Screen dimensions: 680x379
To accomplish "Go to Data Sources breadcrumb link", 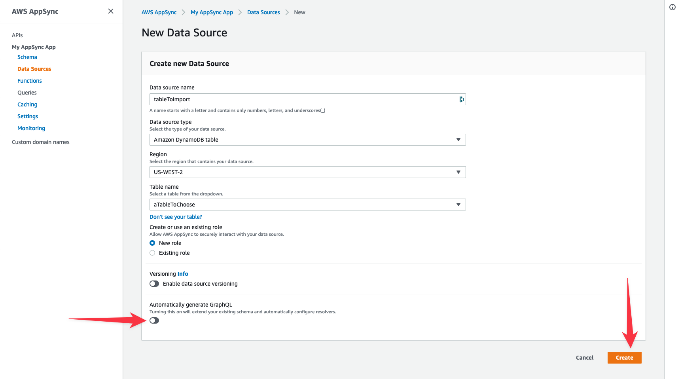I will (263, 12).
